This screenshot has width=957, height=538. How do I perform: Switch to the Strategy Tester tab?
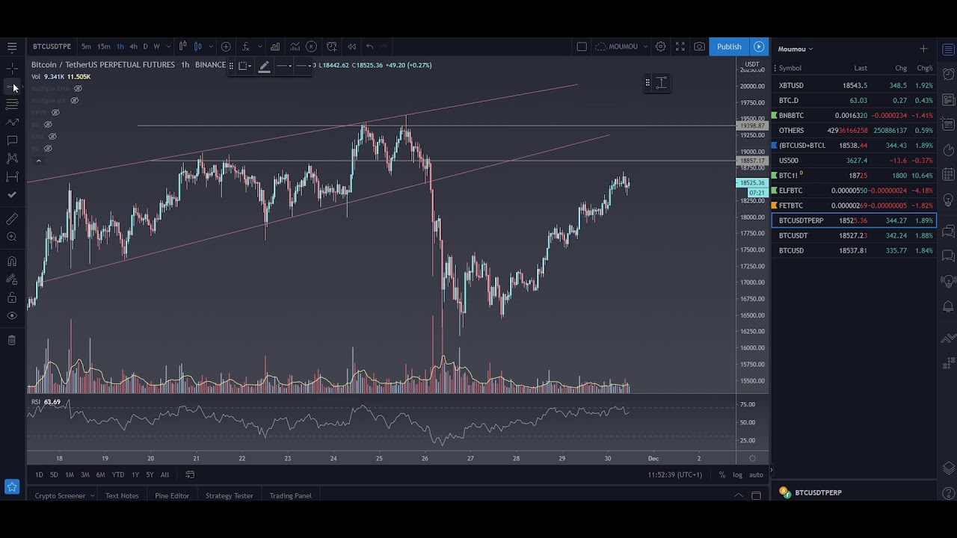229,495
